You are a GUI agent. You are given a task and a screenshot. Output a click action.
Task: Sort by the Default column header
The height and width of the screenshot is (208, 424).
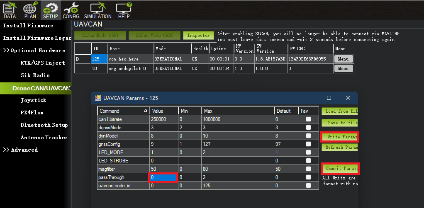[286, 111]
